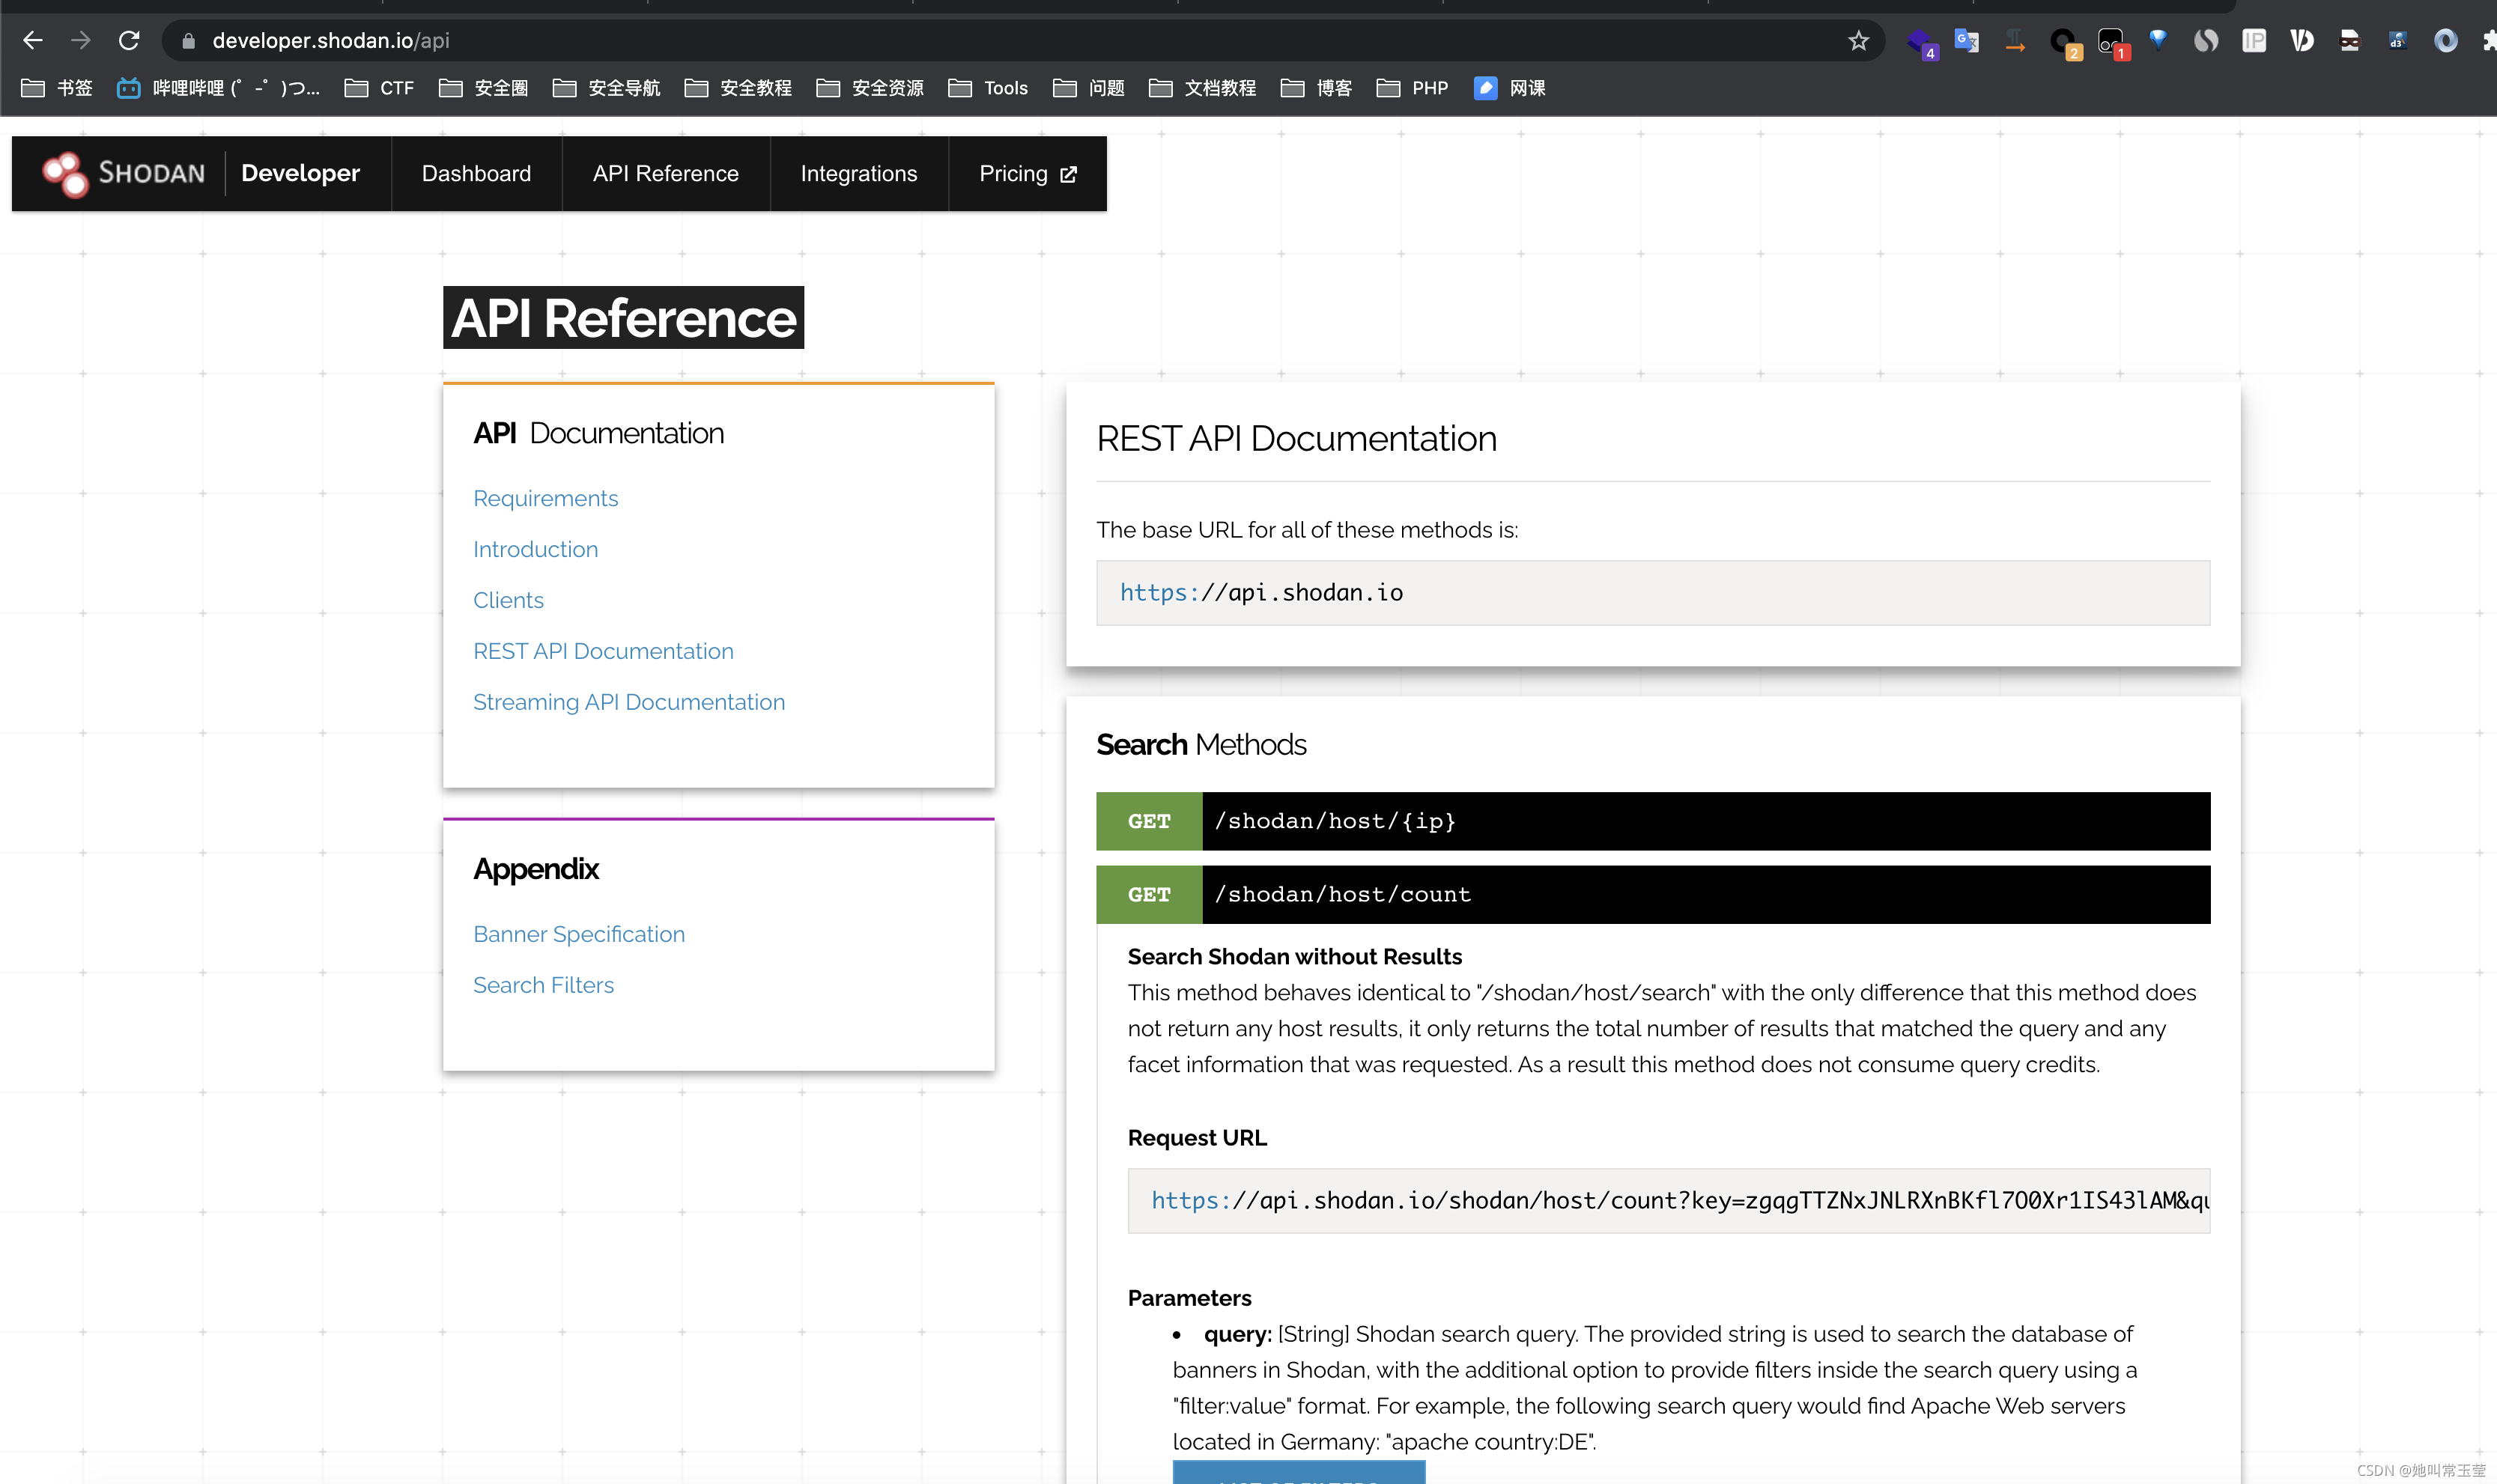The width and height of the screenshot is (2497, 1484).
Task: Click the external link icon beside Pricing
Action: [1068, 174]
